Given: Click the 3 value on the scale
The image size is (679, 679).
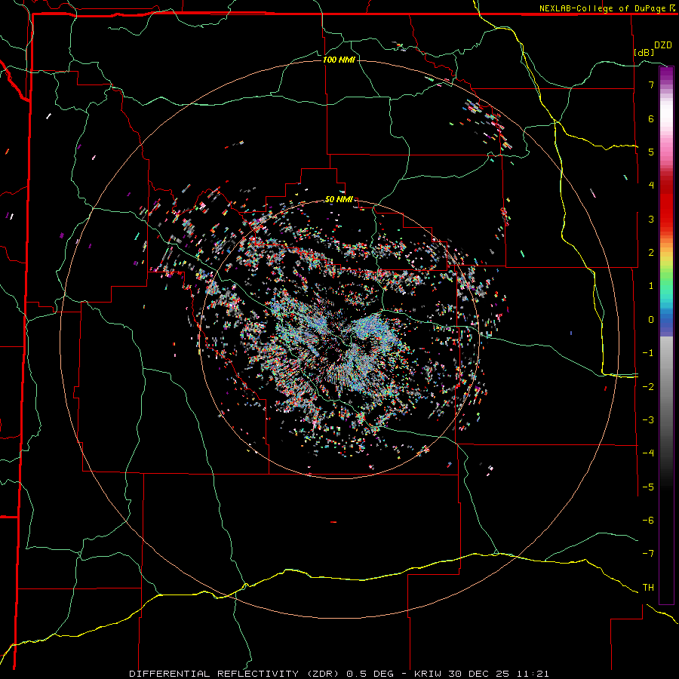Looking at the screenshot, I should (651, 219).
